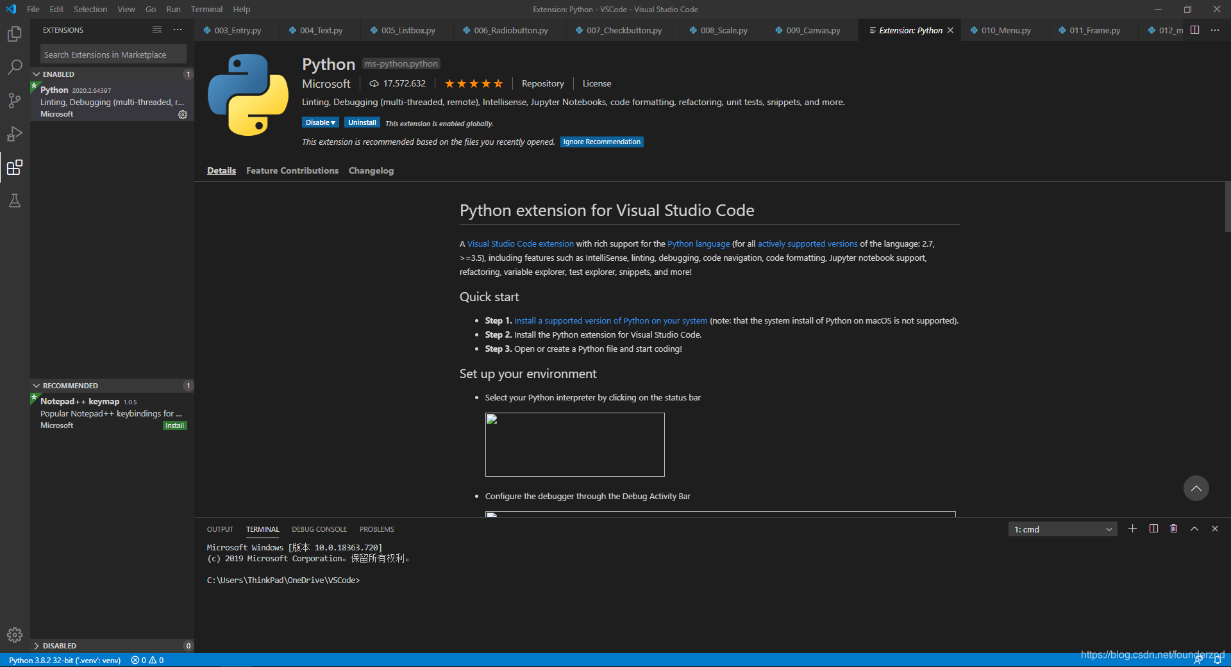
Task: Maximize the terminal panel size
Action: click(1194, 529)
